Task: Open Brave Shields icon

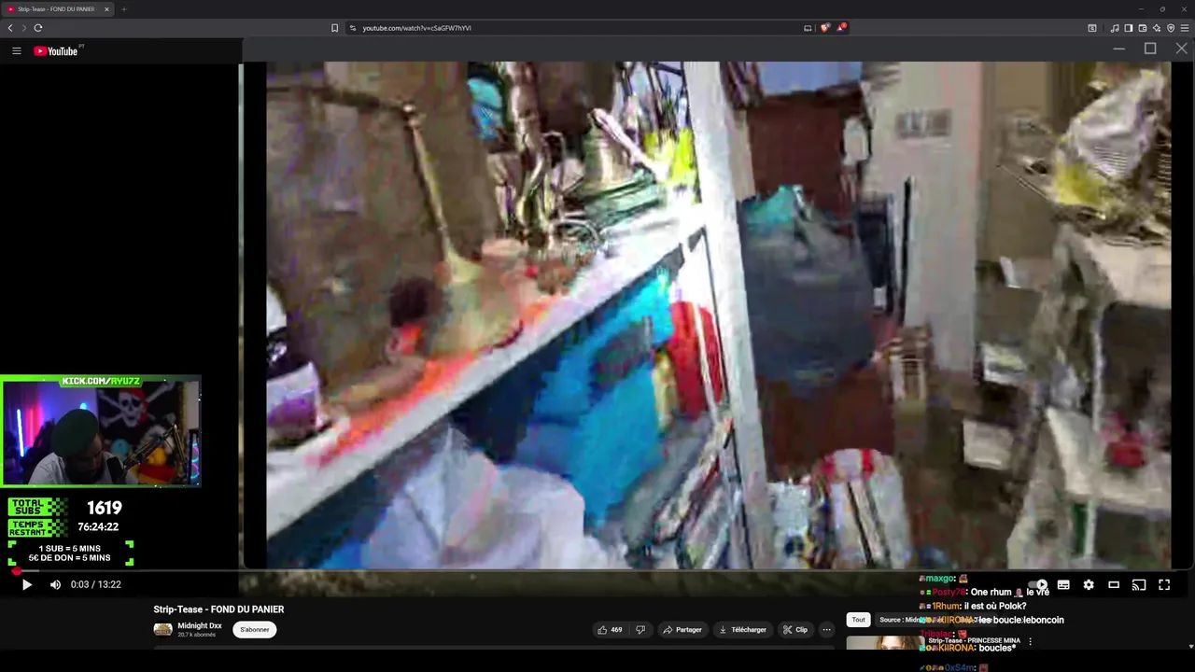Action: coord(824,28)
